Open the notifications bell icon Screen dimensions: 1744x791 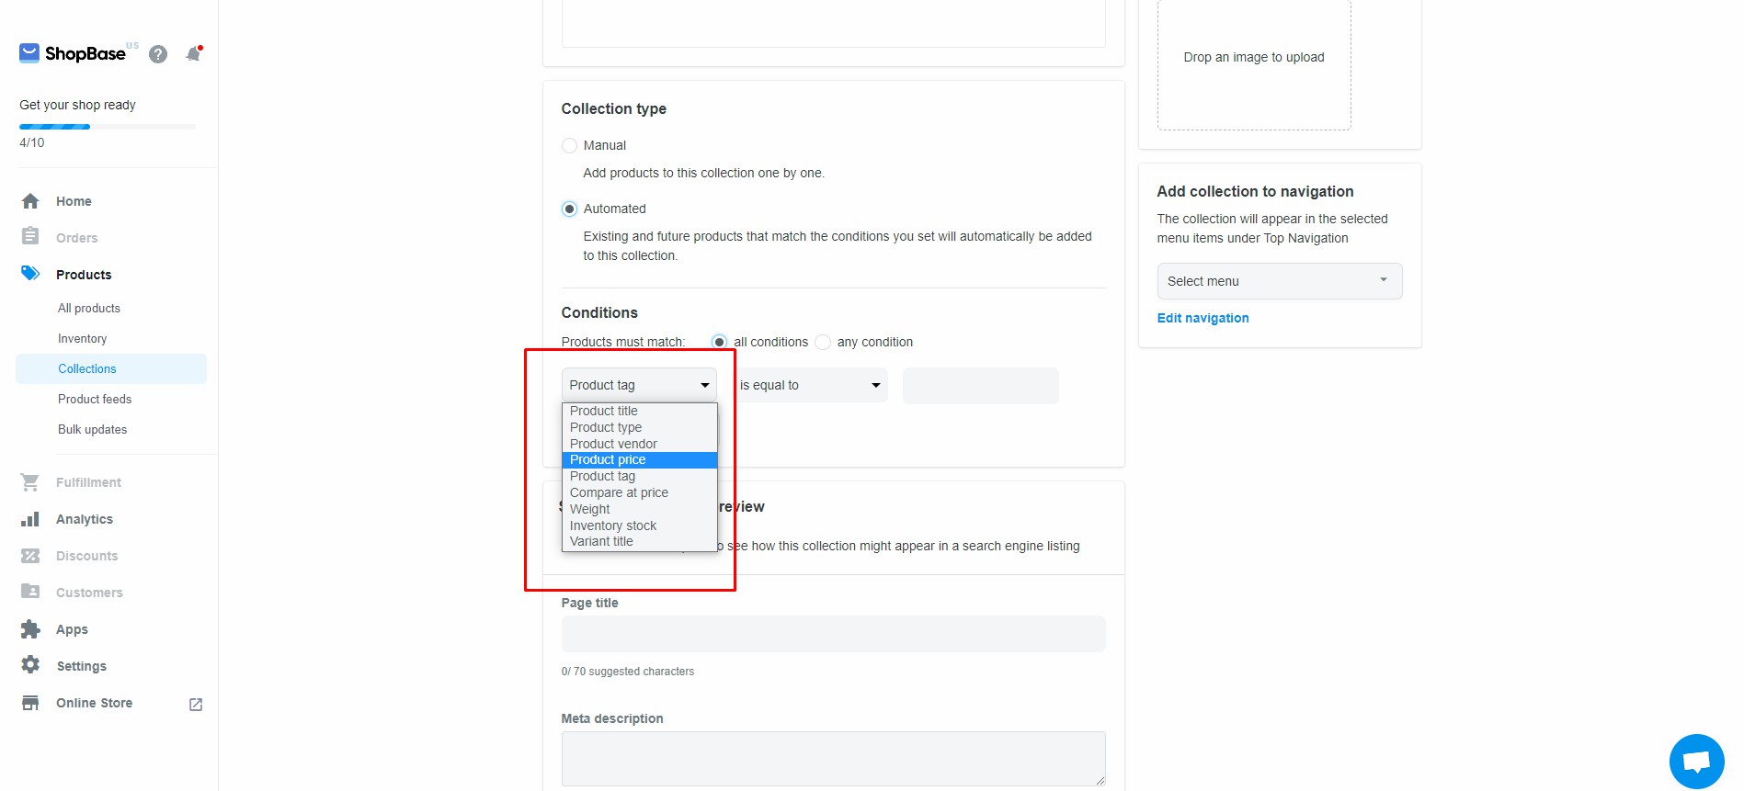pos(193,54)
